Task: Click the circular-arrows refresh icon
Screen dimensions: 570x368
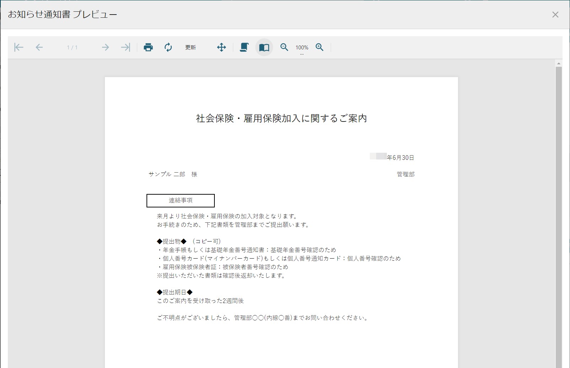Action: [168, 47]
